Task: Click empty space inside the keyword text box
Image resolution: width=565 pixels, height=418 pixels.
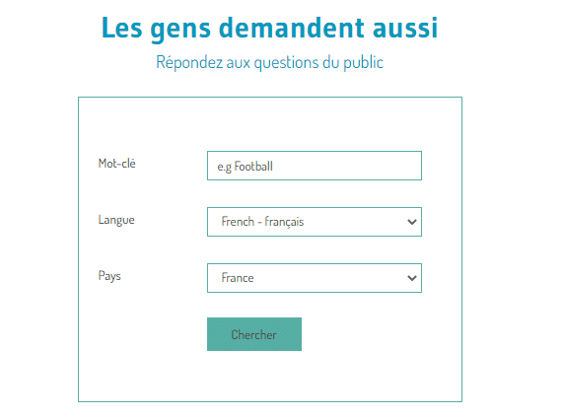Action: click(x=346, y=166)
